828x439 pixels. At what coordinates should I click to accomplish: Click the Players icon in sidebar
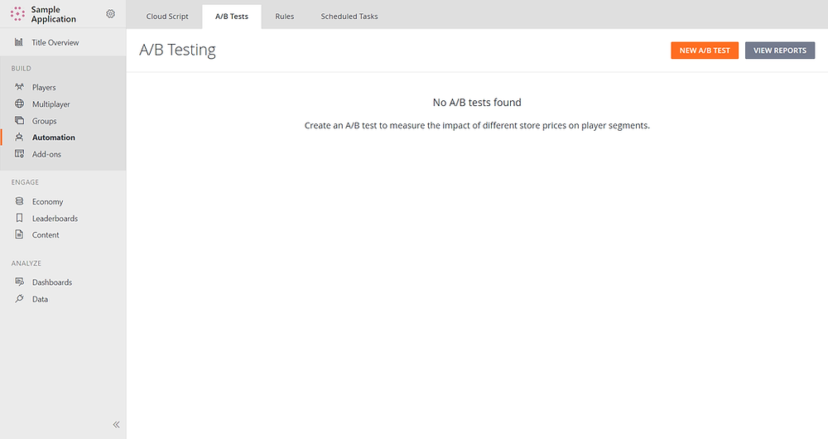(x=20, y=87)
